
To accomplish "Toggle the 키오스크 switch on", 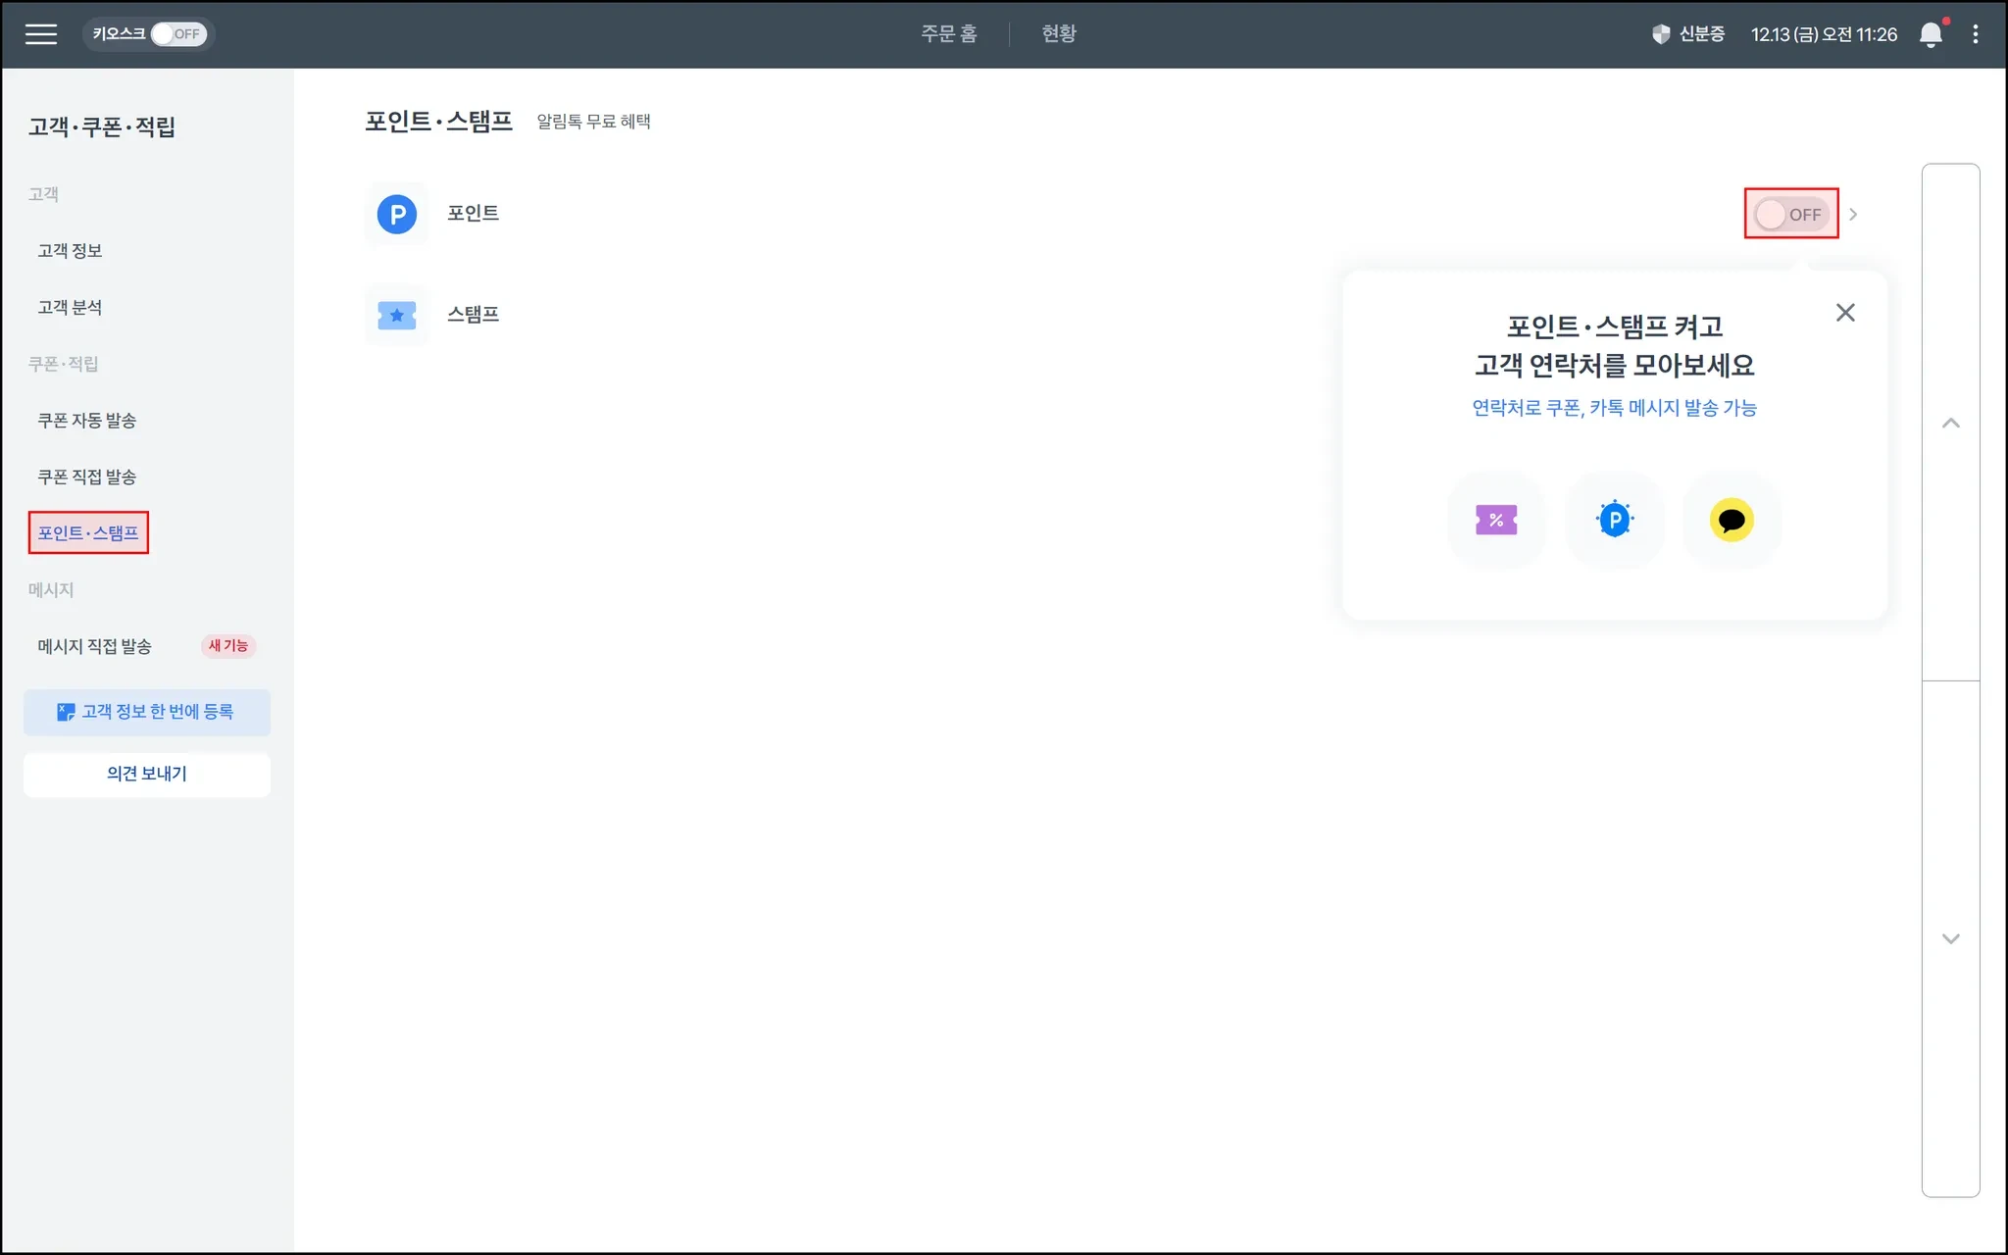I will pos(178,34).
